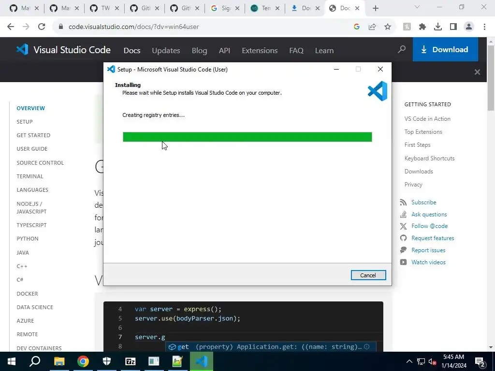Open Top Extensions link
The height and width of the screenshot is (371, 495).
(423, 132)
